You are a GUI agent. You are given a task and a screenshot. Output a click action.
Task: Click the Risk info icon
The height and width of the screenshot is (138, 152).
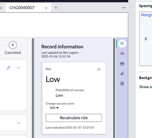pos(99,69)
